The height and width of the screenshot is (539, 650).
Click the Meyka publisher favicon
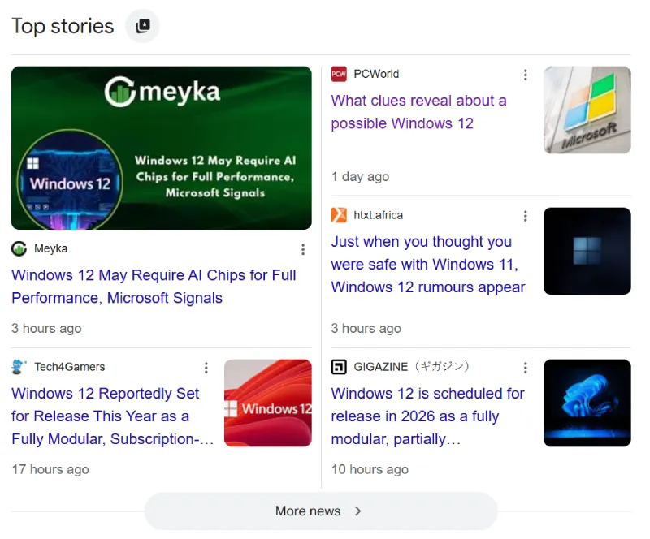[x=18, y=248]
